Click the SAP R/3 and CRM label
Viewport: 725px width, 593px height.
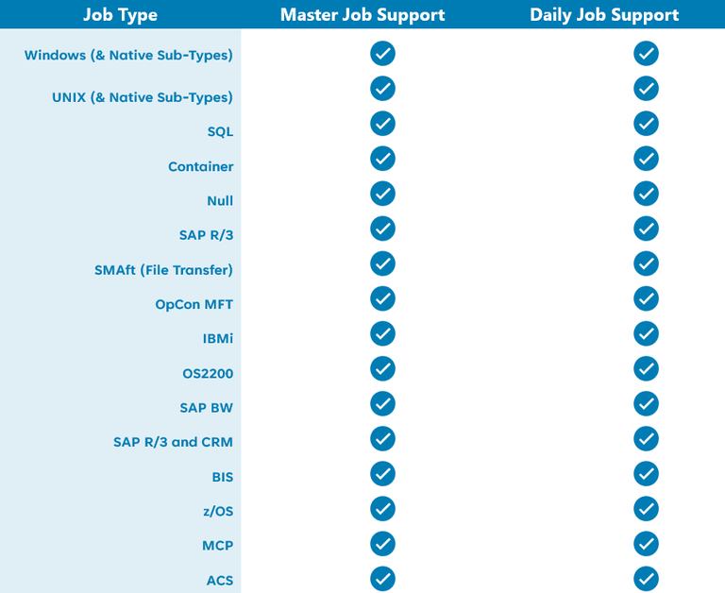173,442
